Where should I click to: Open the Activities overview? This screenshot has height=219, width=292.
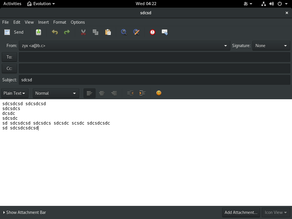click(x=12, y=4)
